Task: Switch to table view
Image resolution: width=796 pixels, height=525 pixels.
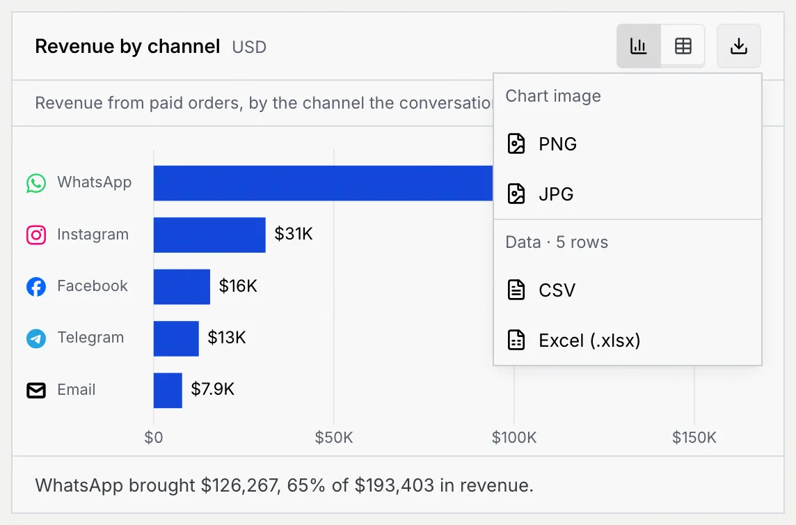Action: pos(683,46)
